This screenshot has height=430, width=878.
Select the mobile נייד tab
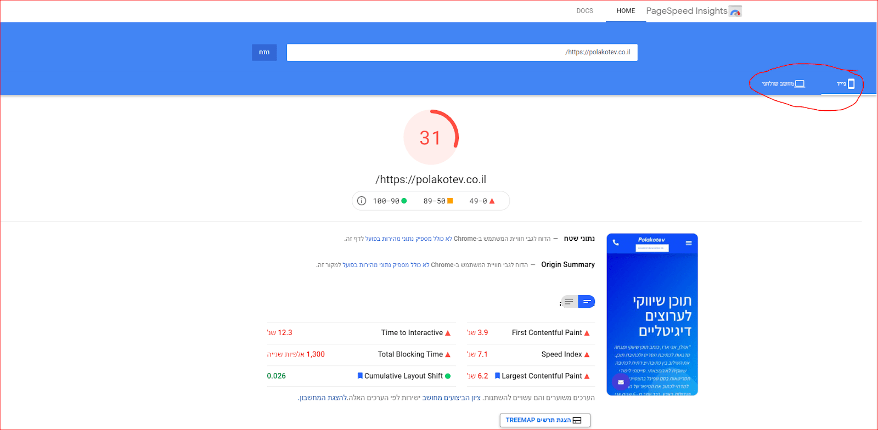pos(846,84)
